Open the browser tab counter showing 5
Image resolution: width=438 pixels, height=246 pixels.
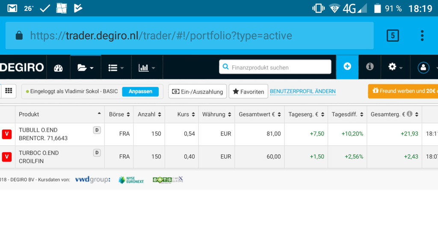pos(392,35)
